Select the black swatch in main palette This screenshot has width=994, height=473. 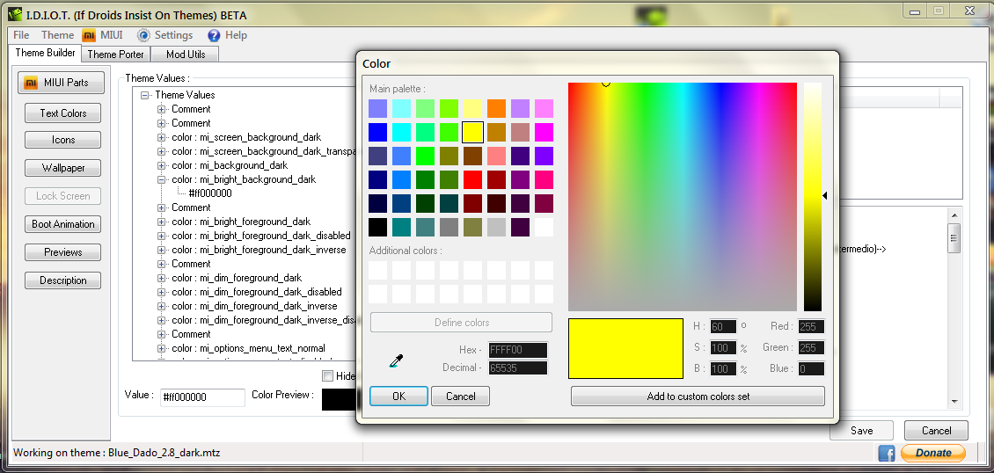tap(378, 228)
